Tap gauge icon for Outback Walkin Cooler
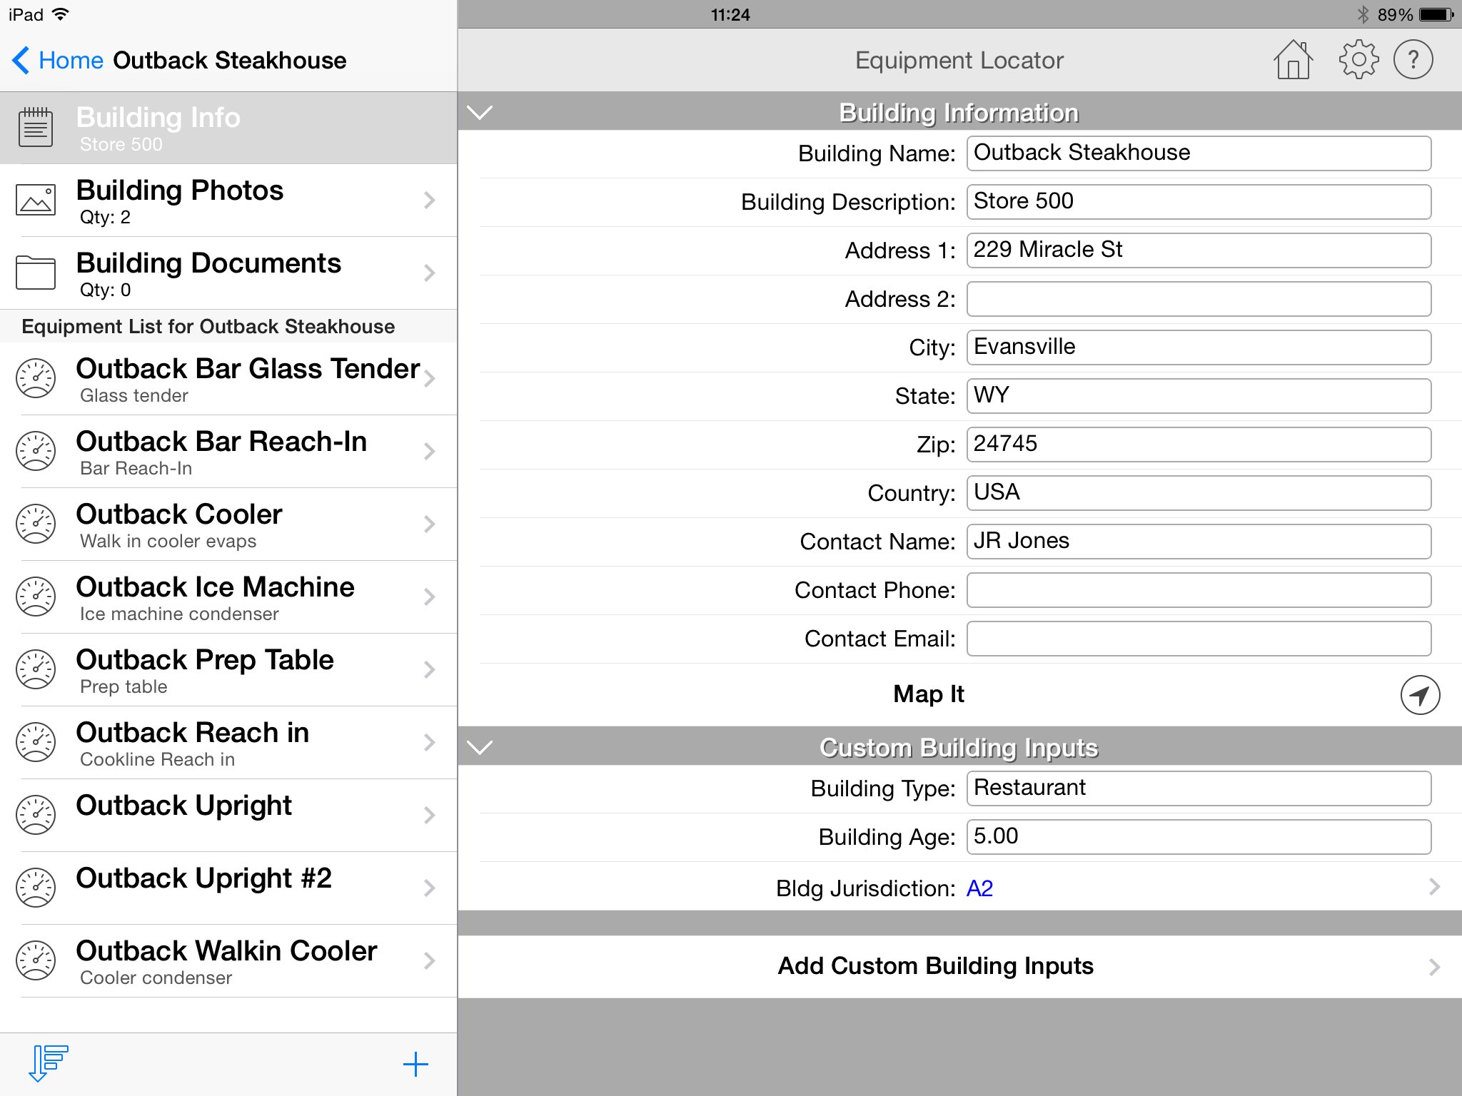 36,961
